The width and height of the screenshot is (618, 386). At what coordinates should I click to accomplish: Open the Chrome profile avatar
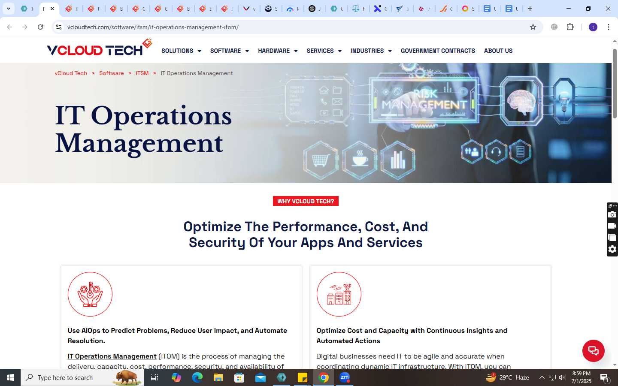593,27
